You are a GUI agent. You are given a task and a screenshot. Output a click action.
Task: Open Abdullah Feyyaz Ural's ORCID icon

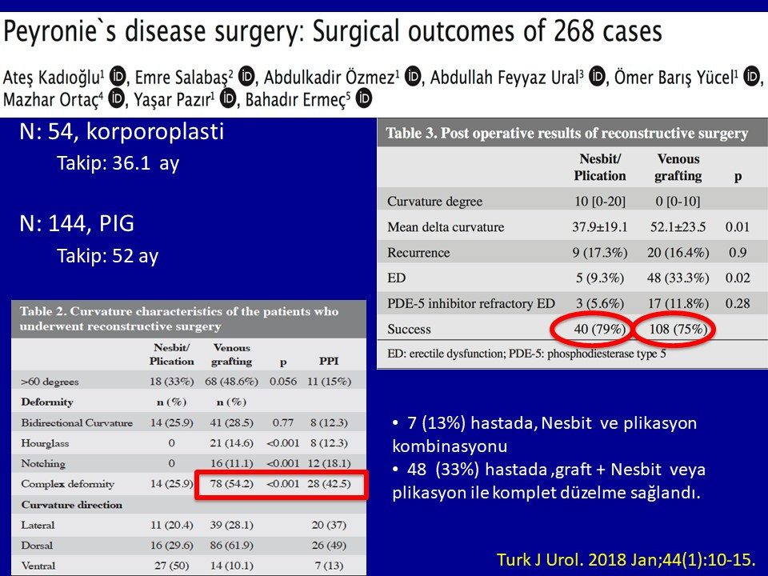(597, 77)
